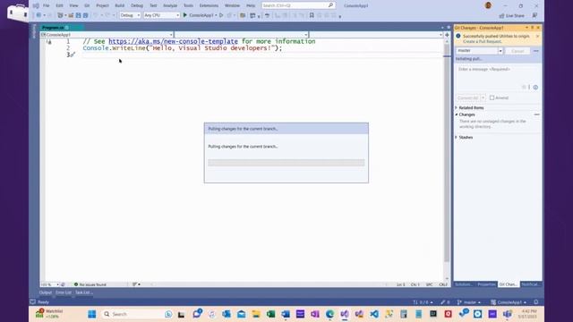Image resolution: width=573 pixels, height=322 pixels.
Task: Switch to the Solution Explorer tab
Action: [x=464, y=284]
